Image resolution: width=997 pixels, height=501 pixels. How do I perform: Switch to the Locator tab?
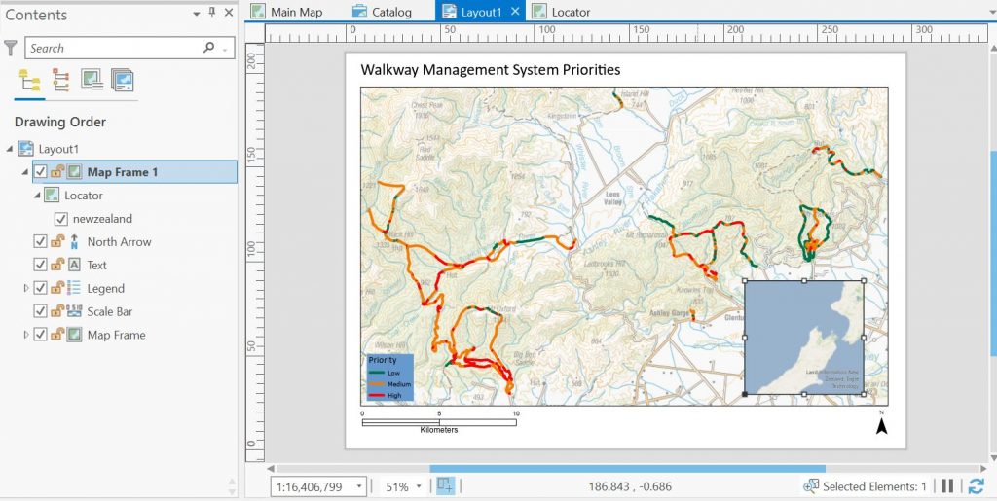point(562,12)
